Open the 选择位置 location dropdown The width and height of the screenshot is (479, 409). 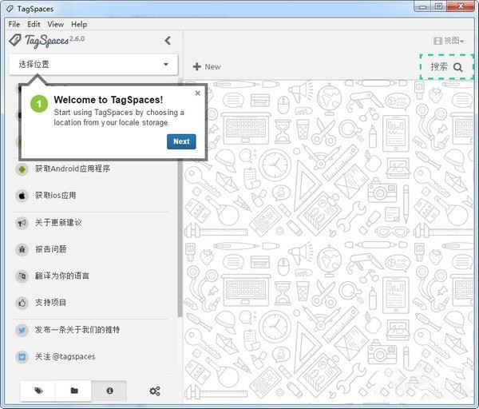[x=93, y=65]
